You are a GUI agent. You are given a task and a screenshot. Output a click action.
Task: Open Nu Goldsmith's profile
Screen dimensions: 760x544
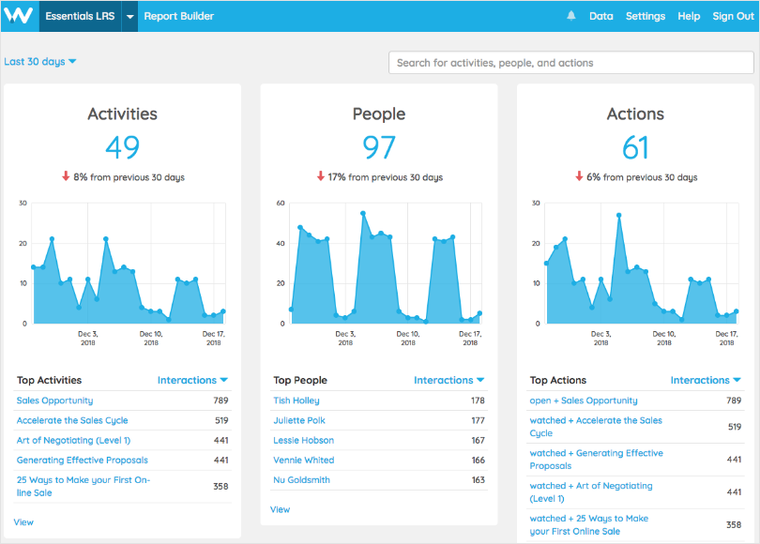tap(301, 480)
